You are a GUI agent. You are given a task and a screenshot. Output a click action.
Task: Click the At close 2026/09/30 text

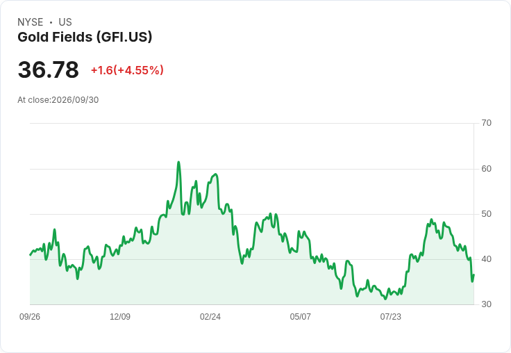pos(58,100)
